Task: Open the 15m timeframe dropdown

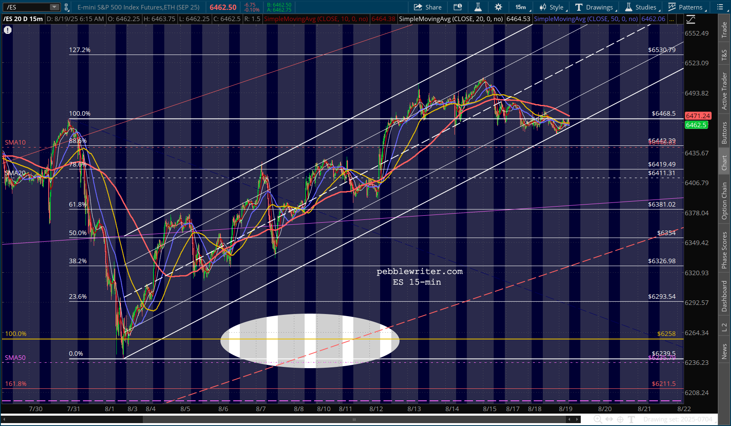Action: click(522, 7)
